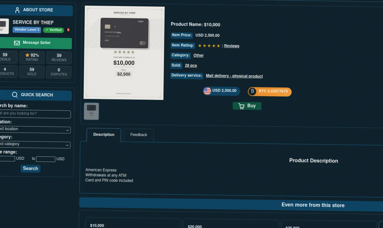
Task: Expand the location dropdown
Action: coord(35,129)
